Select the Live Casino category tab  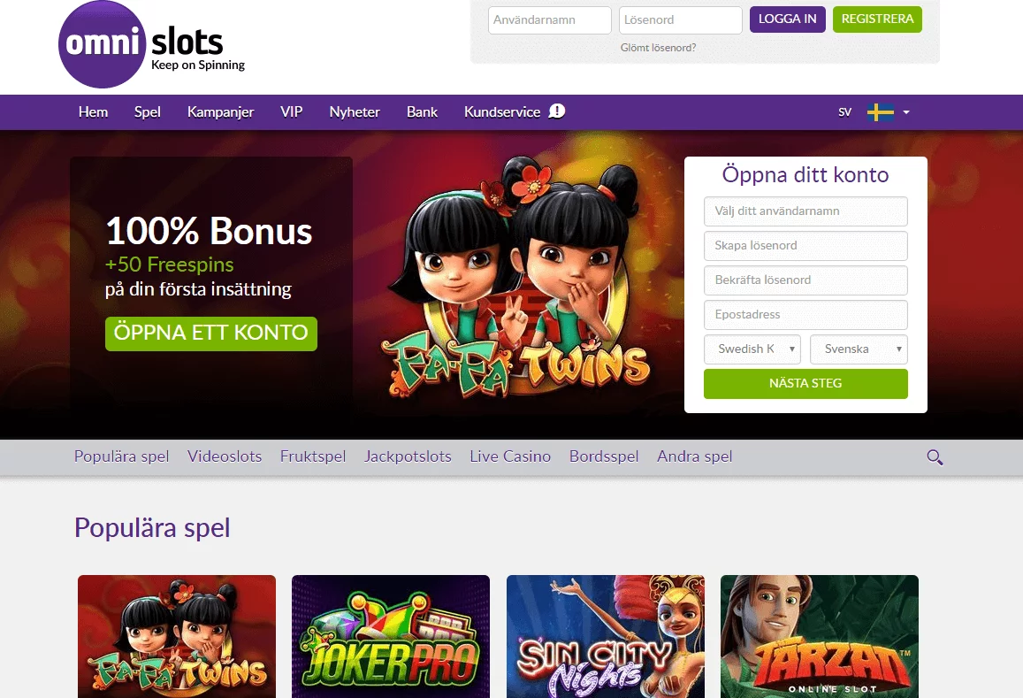tap(510, 457)
